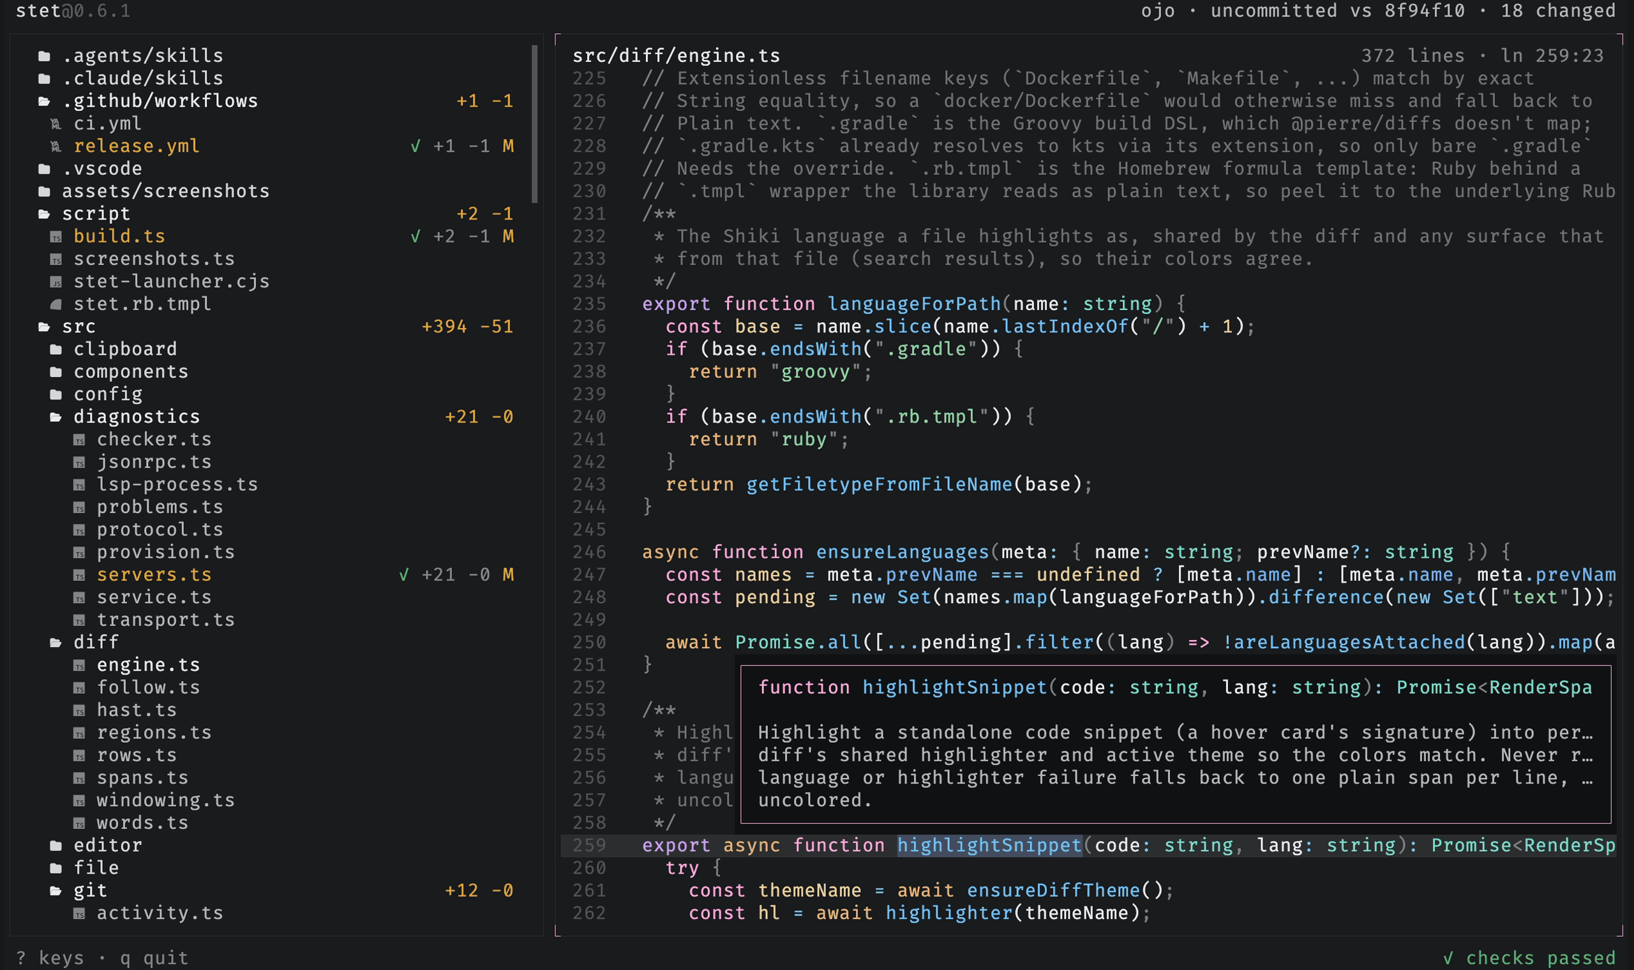Click the regions.ts file icon
The height and width of the screenshot is (970, 1634).
tap(79, 733)
